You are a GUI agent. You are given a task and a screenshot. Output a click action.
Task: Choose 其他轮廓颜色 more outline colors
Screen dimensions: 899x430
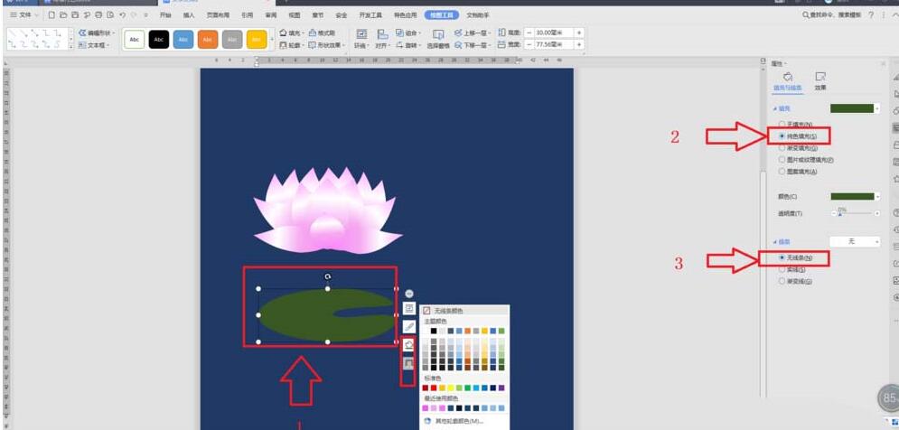pos(457,422)
